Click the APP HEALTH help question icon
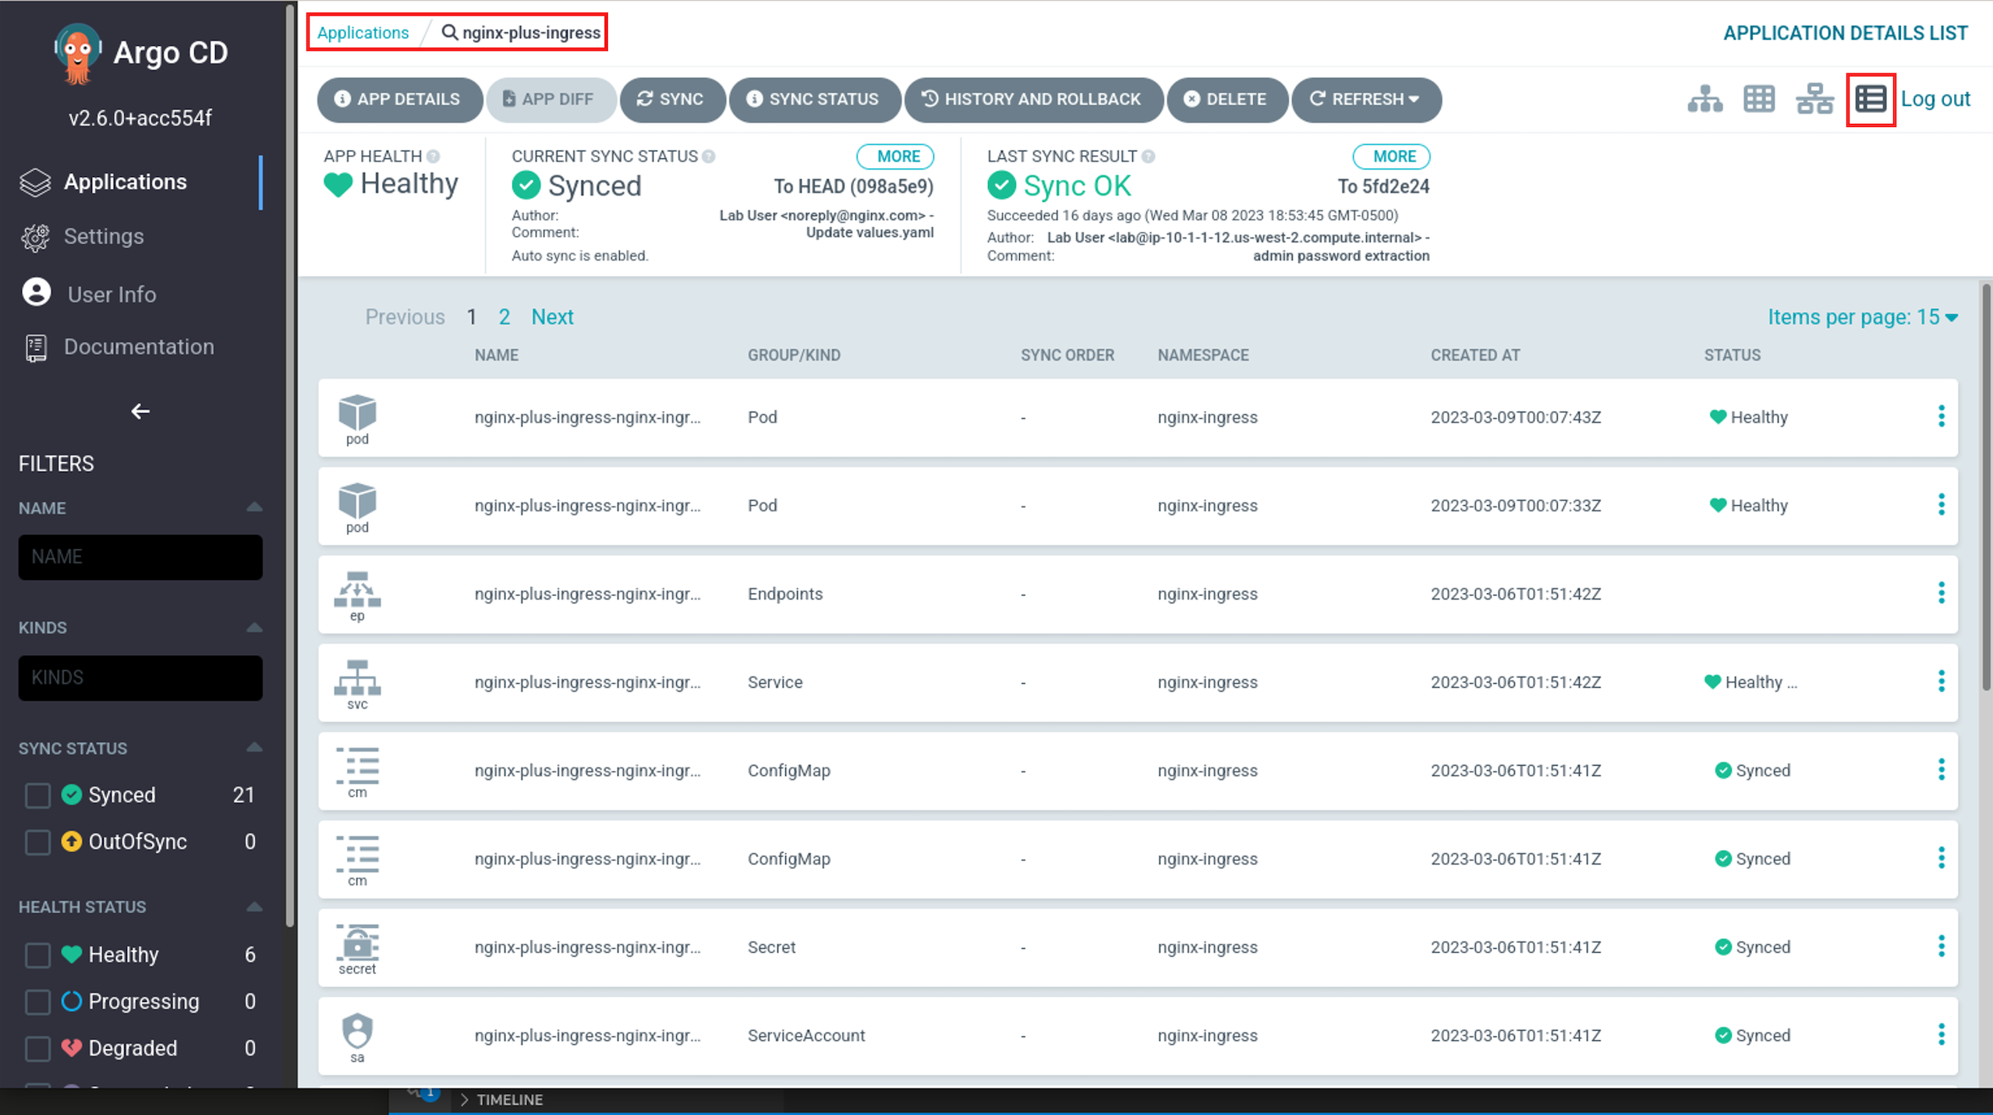This screenshot has height=1115, width=1993. (434, 156)
